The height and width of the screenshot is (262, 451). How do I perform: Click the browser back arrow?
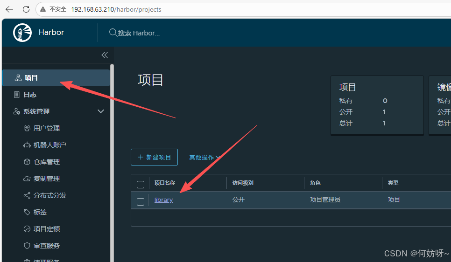point(9,9)
